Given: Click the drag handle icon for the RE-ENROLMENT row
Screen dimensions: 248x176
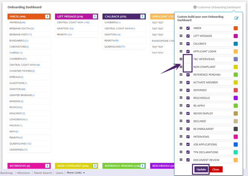Looking at the screenshot, I should pyautogui.click(x=181, y=129).
